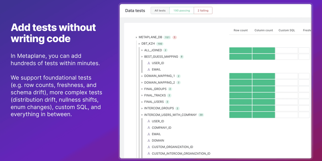322x161 pixels.
Task: Click green Row count cell for FINAL_USERS
Action: pos(241,102)
